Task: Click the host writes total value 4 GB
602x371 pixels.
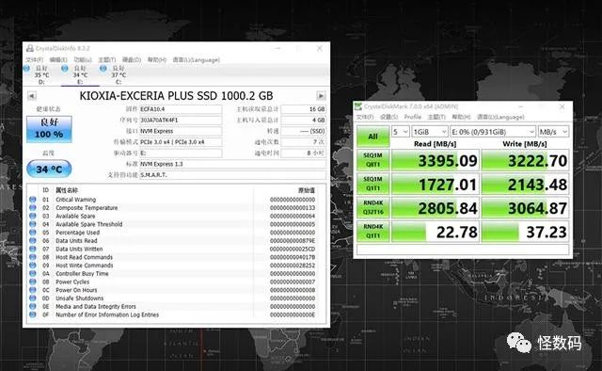Action: (303, 120)
